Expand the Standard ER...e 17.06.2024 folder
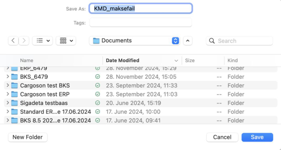Viewport: 281px width, 150px height. coord(8,112)
